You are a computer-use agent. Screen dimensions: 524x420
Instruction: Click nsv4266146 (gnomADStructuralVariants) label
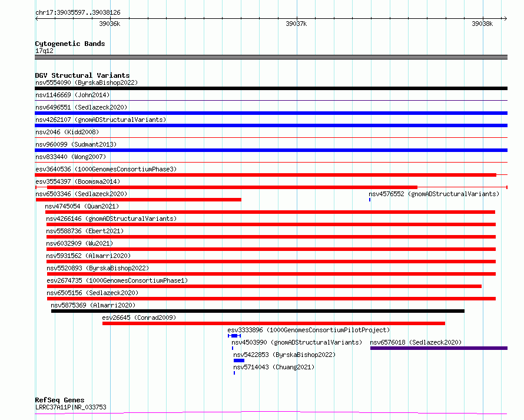[111, 219]
